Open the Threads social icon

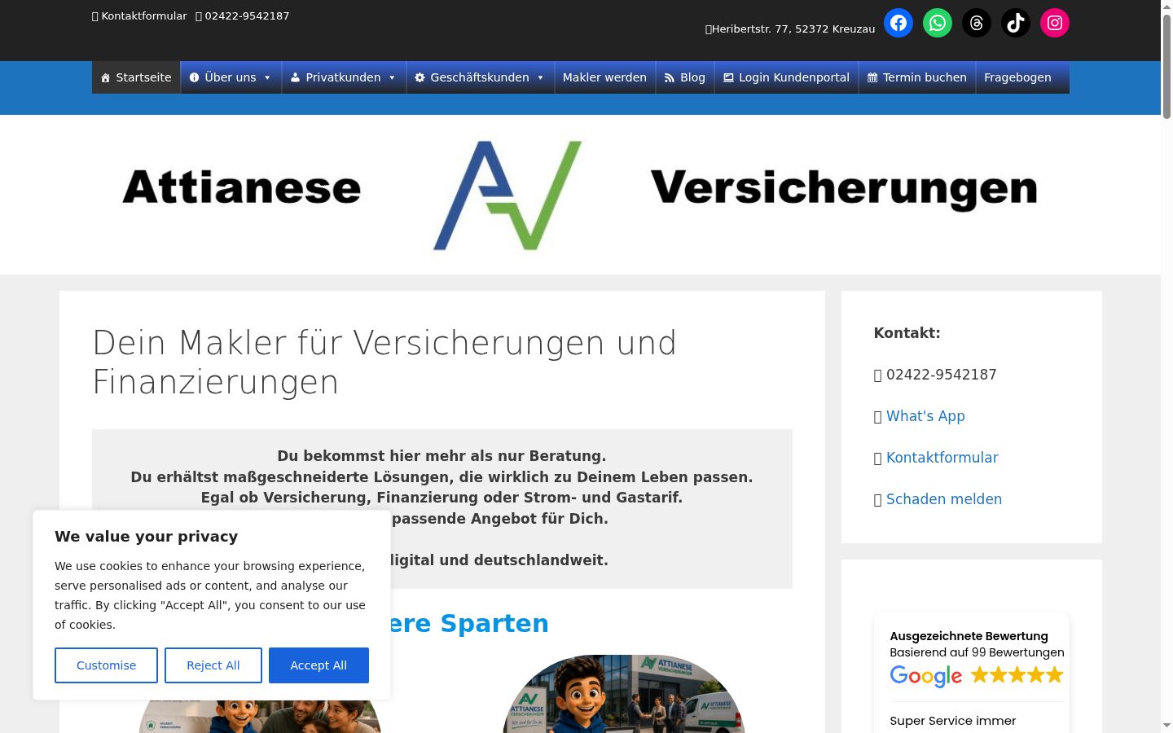977,23
